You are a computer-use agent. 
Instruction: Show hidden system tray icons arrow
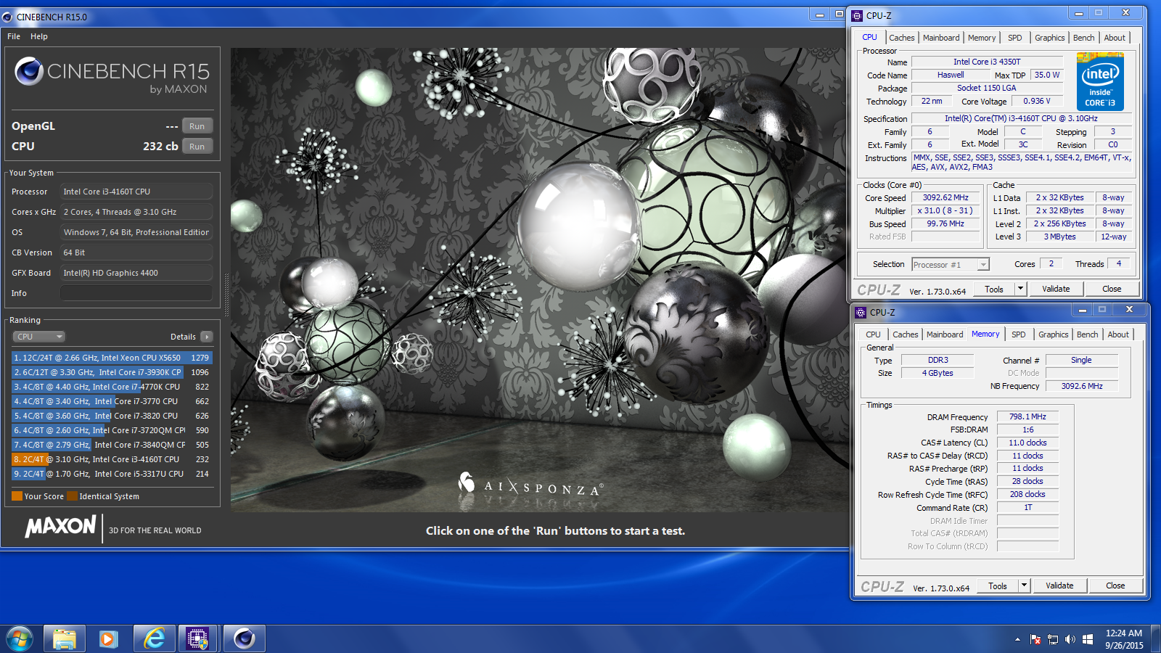(1017, 639)
